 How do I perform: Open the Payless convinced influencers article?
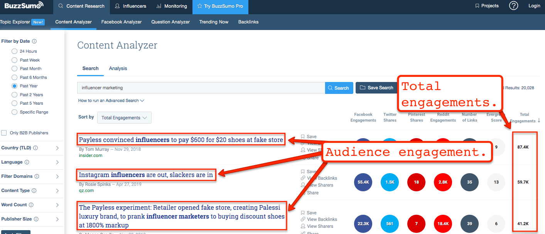tap(181, 140)
